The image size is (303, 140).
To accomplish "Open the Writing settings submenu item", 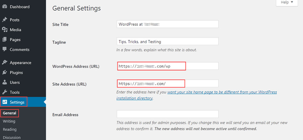I will click(x=9, y=121).
